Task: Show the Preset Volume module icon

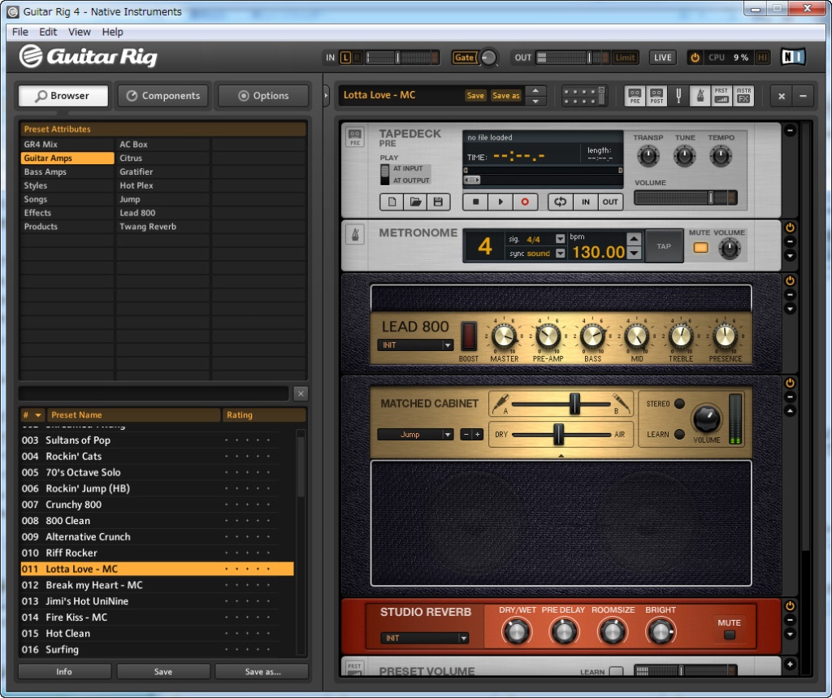Action: (721, 96)
